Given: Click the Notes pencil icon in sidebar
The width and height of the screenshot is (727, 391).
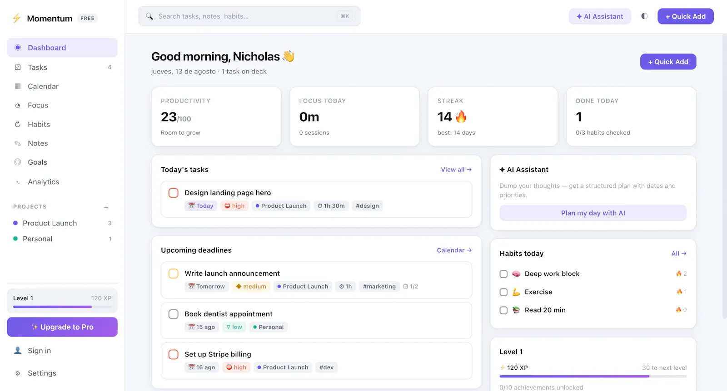Looking at the screenshot, I should click(x=18, y=143).
